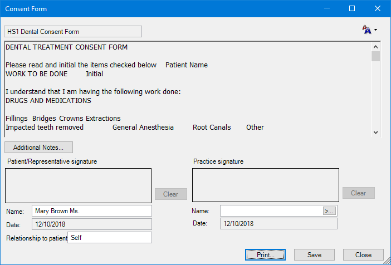Screen dimensions: 391x265
Task: Clear the patient signature
Action: 170,194
